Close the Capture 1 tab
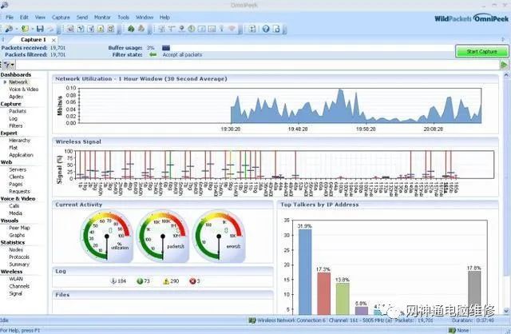 [53, 40]
